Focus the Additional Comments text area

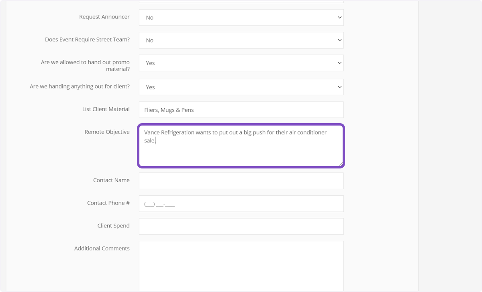[241, 265]
